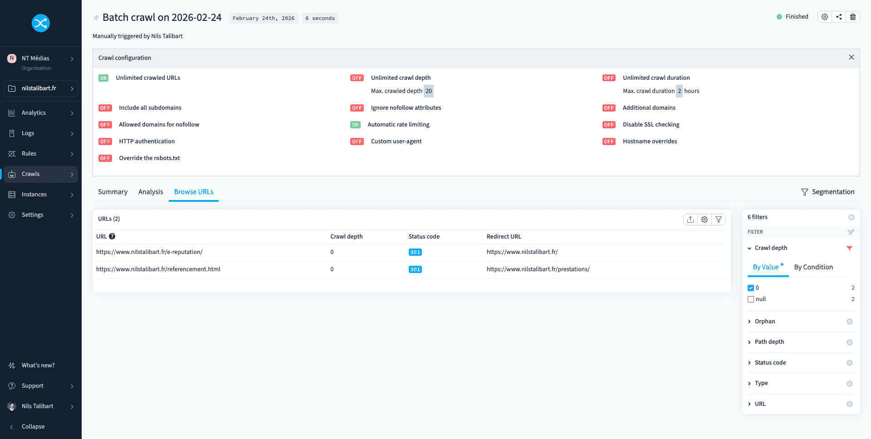The width and height of the screenshot is (871, 439).
Task: Switch to the Summary tab
Action: pyautogui.click(x=113, y=192)
